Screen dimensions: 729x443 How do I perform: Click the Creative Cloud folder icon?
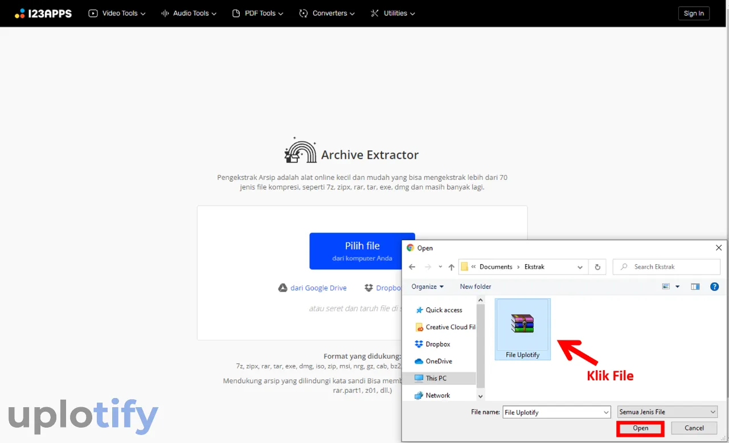(420, 327)
